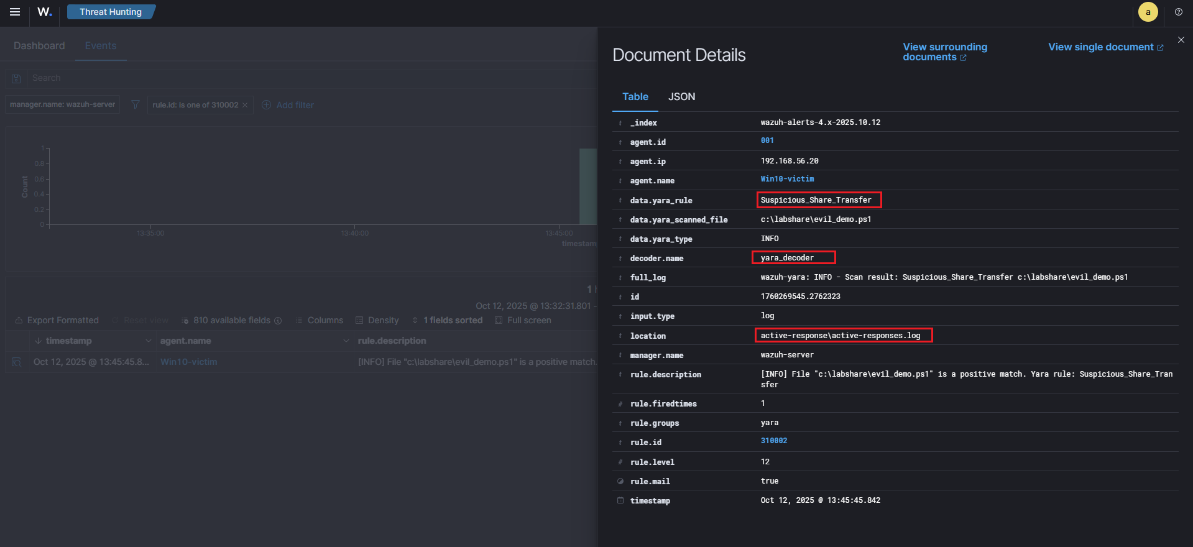The height and width of the screenshot is (547, 1193).
Task: Open the hamburger navigation menu
Action: (15, 12)
